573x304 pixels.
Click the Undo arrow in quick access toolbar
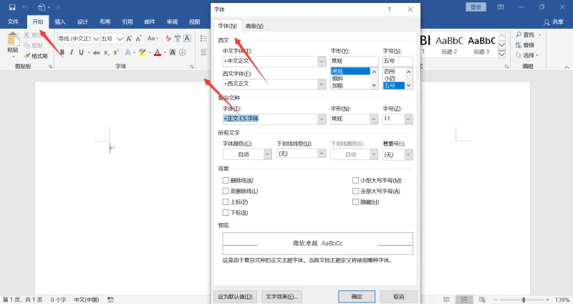pos(25,7)
